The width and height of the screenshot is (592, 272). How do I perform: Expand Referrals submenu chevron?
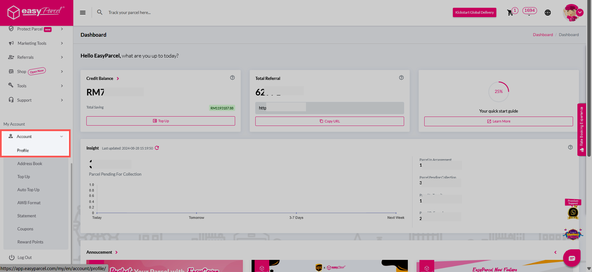(x=62, y=57)
